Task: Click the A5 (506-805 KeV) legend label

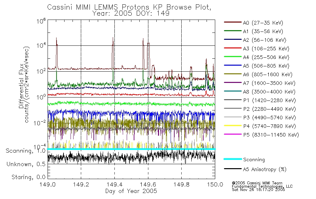Action: tap(266, 66)
